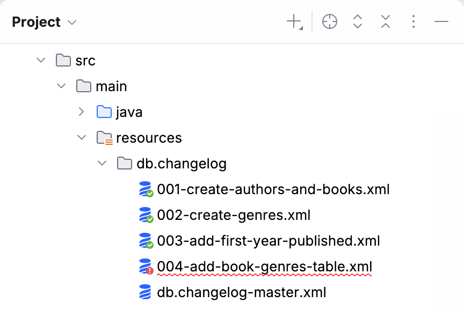Click the Liquibase icon of 002-create-genres.xml
Screen dimensions: 464x310
point(146,215)
